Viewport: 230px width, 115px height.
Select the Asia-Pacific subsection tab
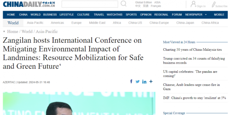pos(35,23)
